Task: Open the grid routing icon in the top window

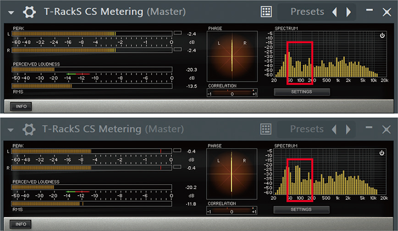Action: coord(266,11)
